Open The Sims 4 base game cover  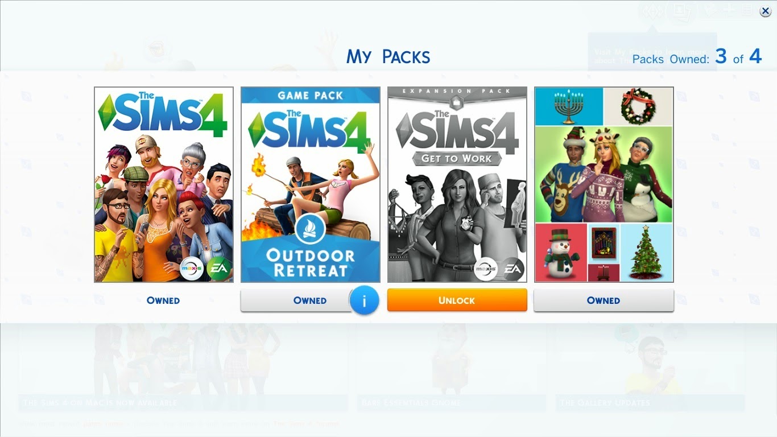click(x=164, y=184)
